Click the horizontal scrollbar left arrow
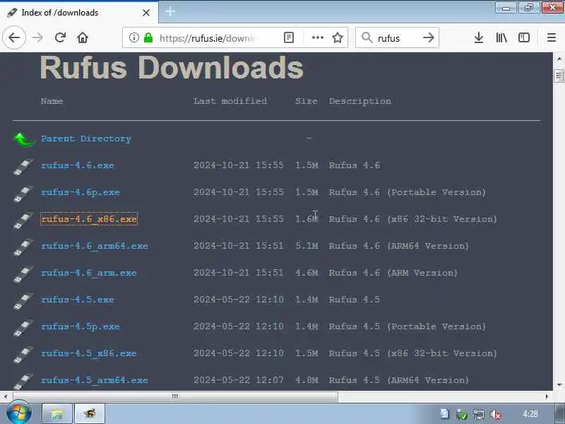Viewport: 565px width, 424px height. coord(6,396)
